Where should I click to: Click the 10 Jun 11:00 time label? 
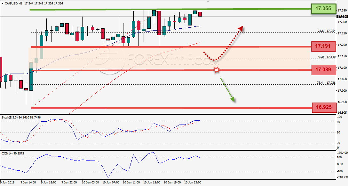(x=131, y=182)
